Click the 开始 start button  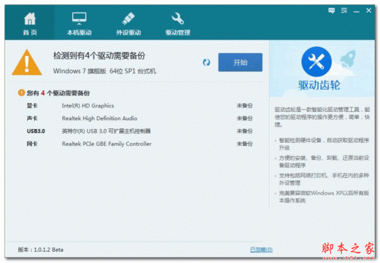click(240, 63)
